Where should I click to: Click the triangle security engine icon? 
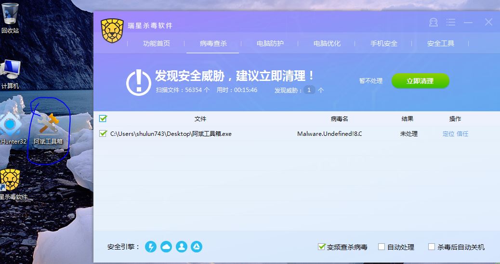pos(197,247)
